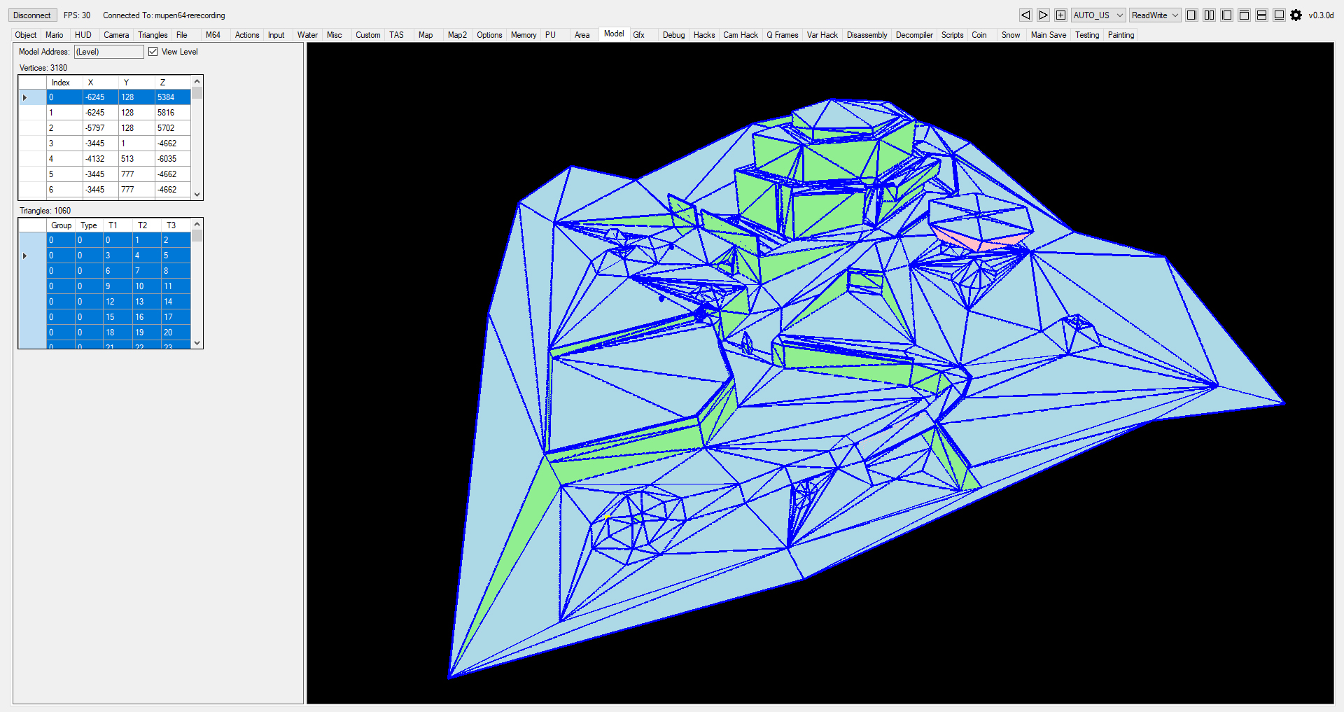Open the HUD tab

(x=83, y=34)
